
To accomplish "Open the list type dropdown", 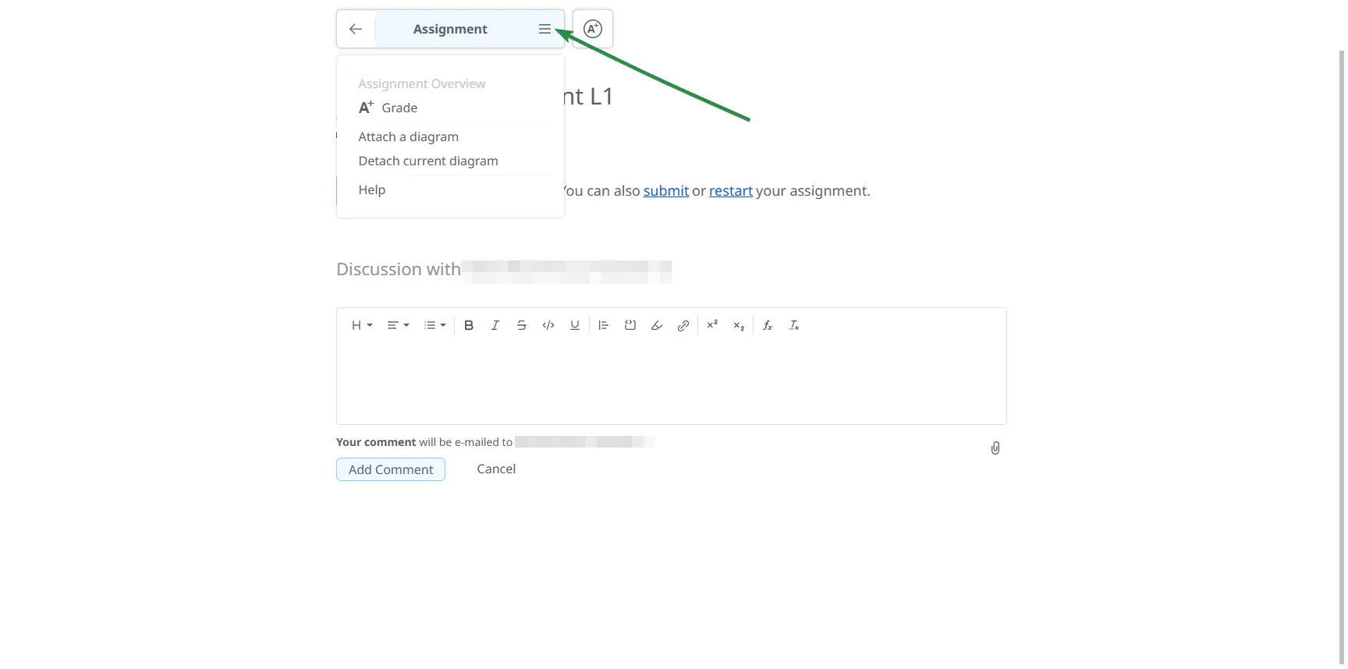I will pos(435,326).
